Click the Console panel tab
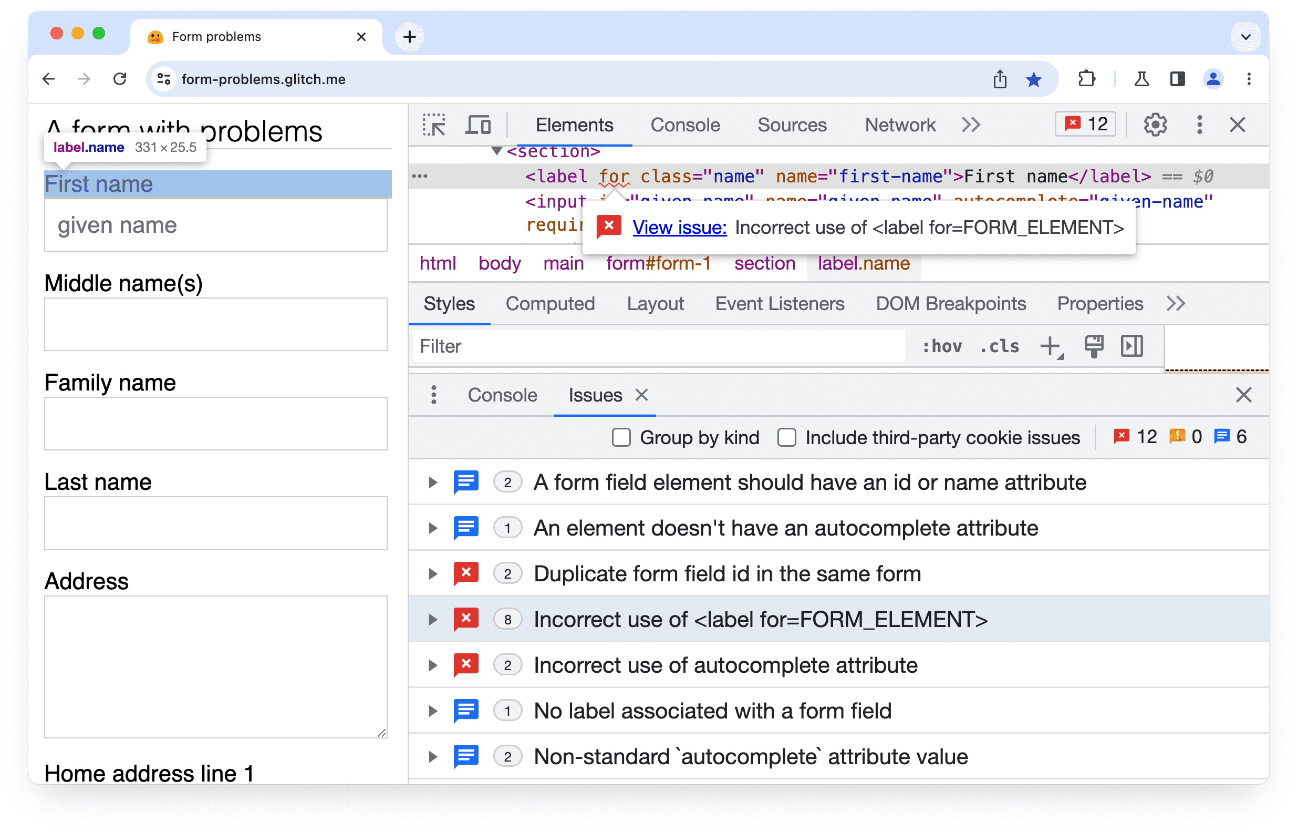1298x832 pixels. (685, 124)
